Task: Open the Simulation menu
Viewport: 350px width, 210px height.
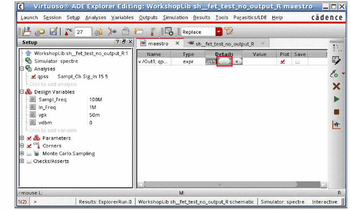Action: click(x=175, y=17)
